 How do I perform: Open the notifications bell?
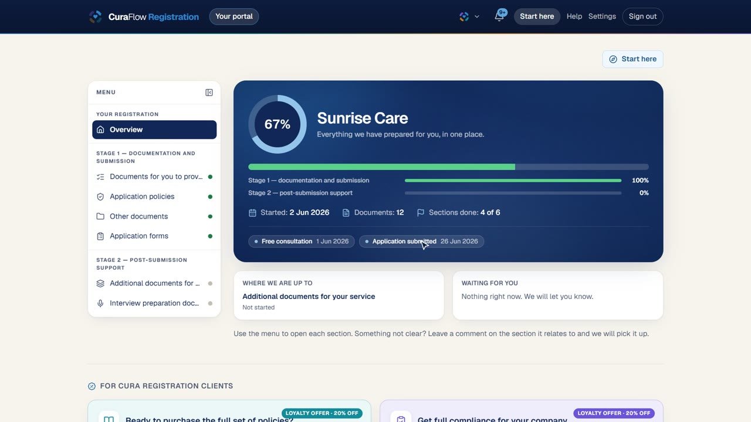[499, 16]
